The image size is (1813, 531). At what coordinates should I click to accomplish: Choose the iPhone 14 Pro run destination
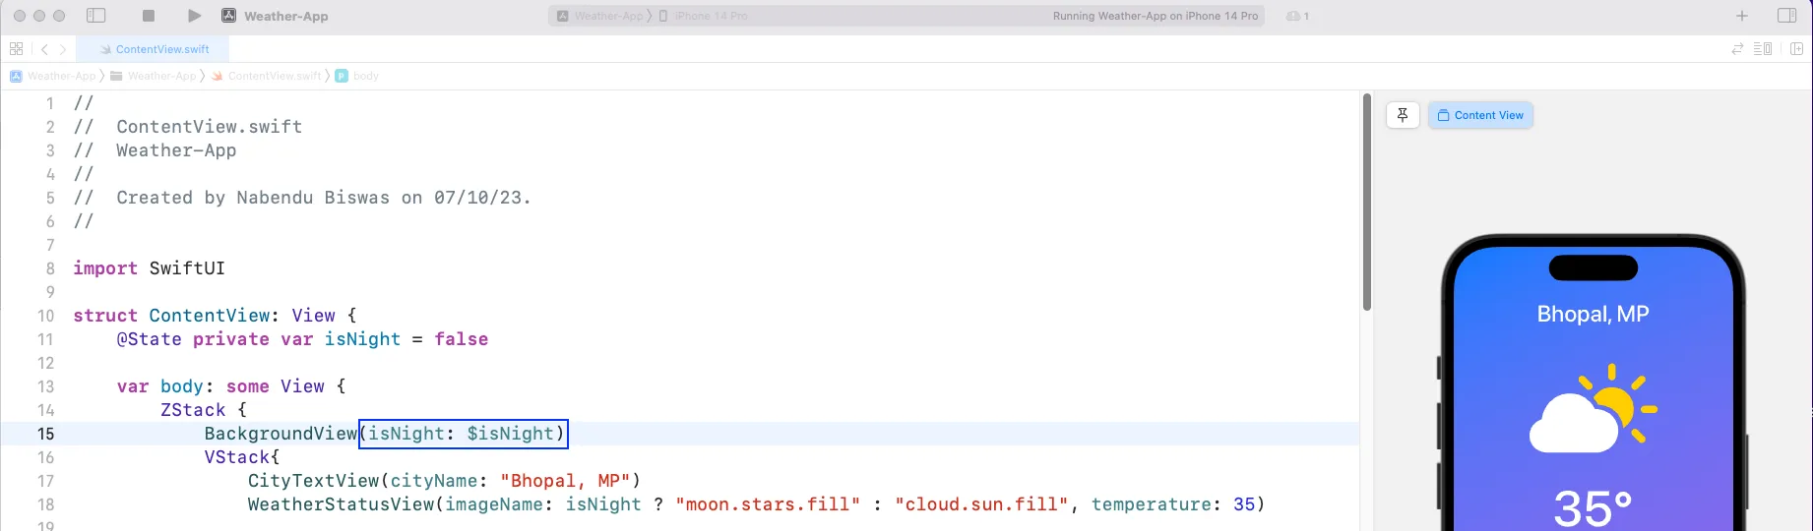703,16
